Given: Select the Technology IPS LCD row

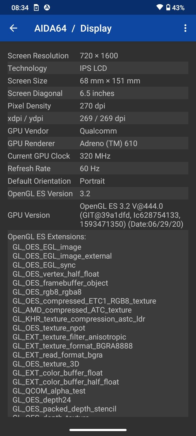Looking at the screenshot, I should click(98, 68).
